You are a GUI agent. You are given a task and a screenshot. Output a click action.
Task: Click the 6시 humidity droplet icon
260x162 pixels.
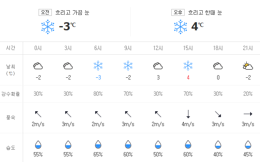click(x=98, y=144)
